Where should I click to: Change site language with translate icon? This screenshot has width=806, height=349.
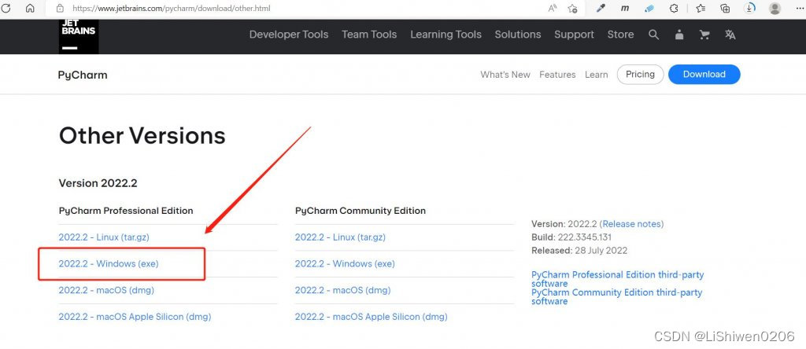coord(730,35)
